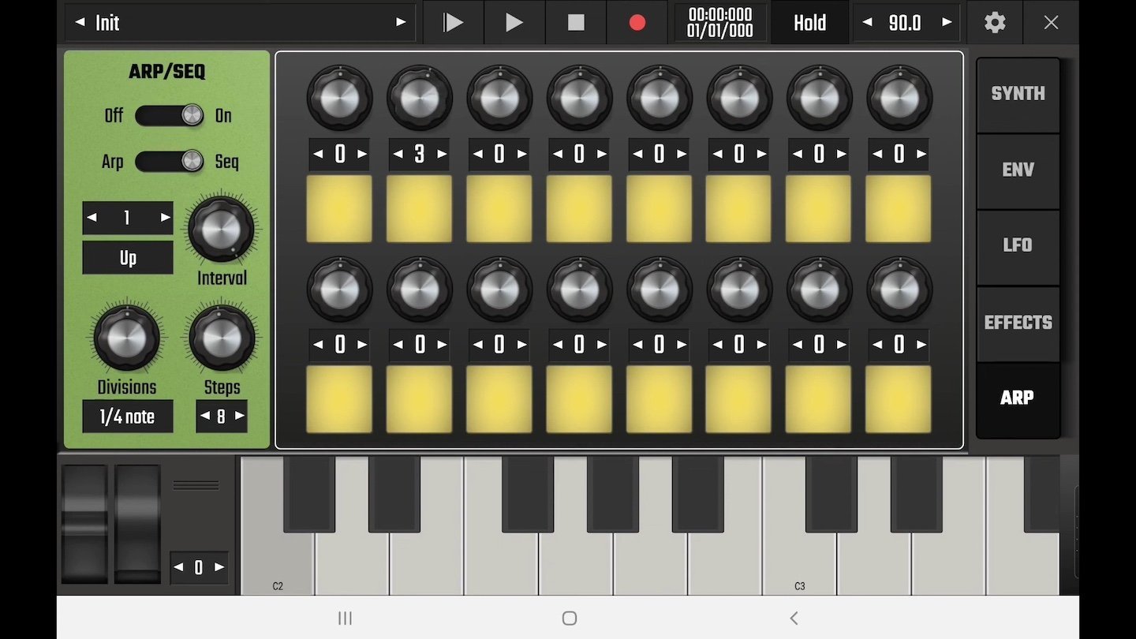The width and height of the screenshot is (1136, 639).
Task: Switch to the LFO tab
Action: tap(1018, 245)
